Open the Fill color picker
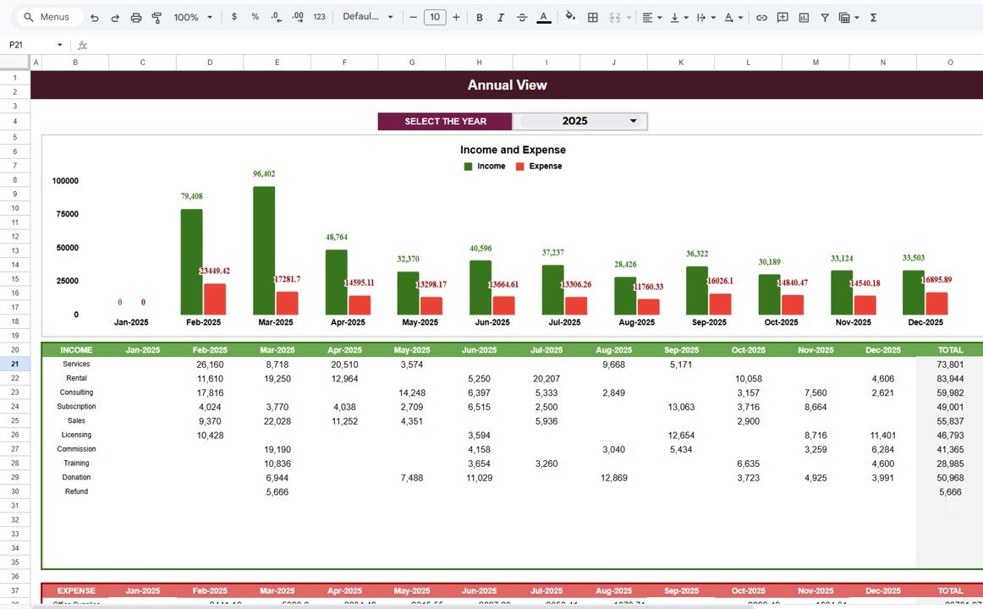 click(570, 17)
